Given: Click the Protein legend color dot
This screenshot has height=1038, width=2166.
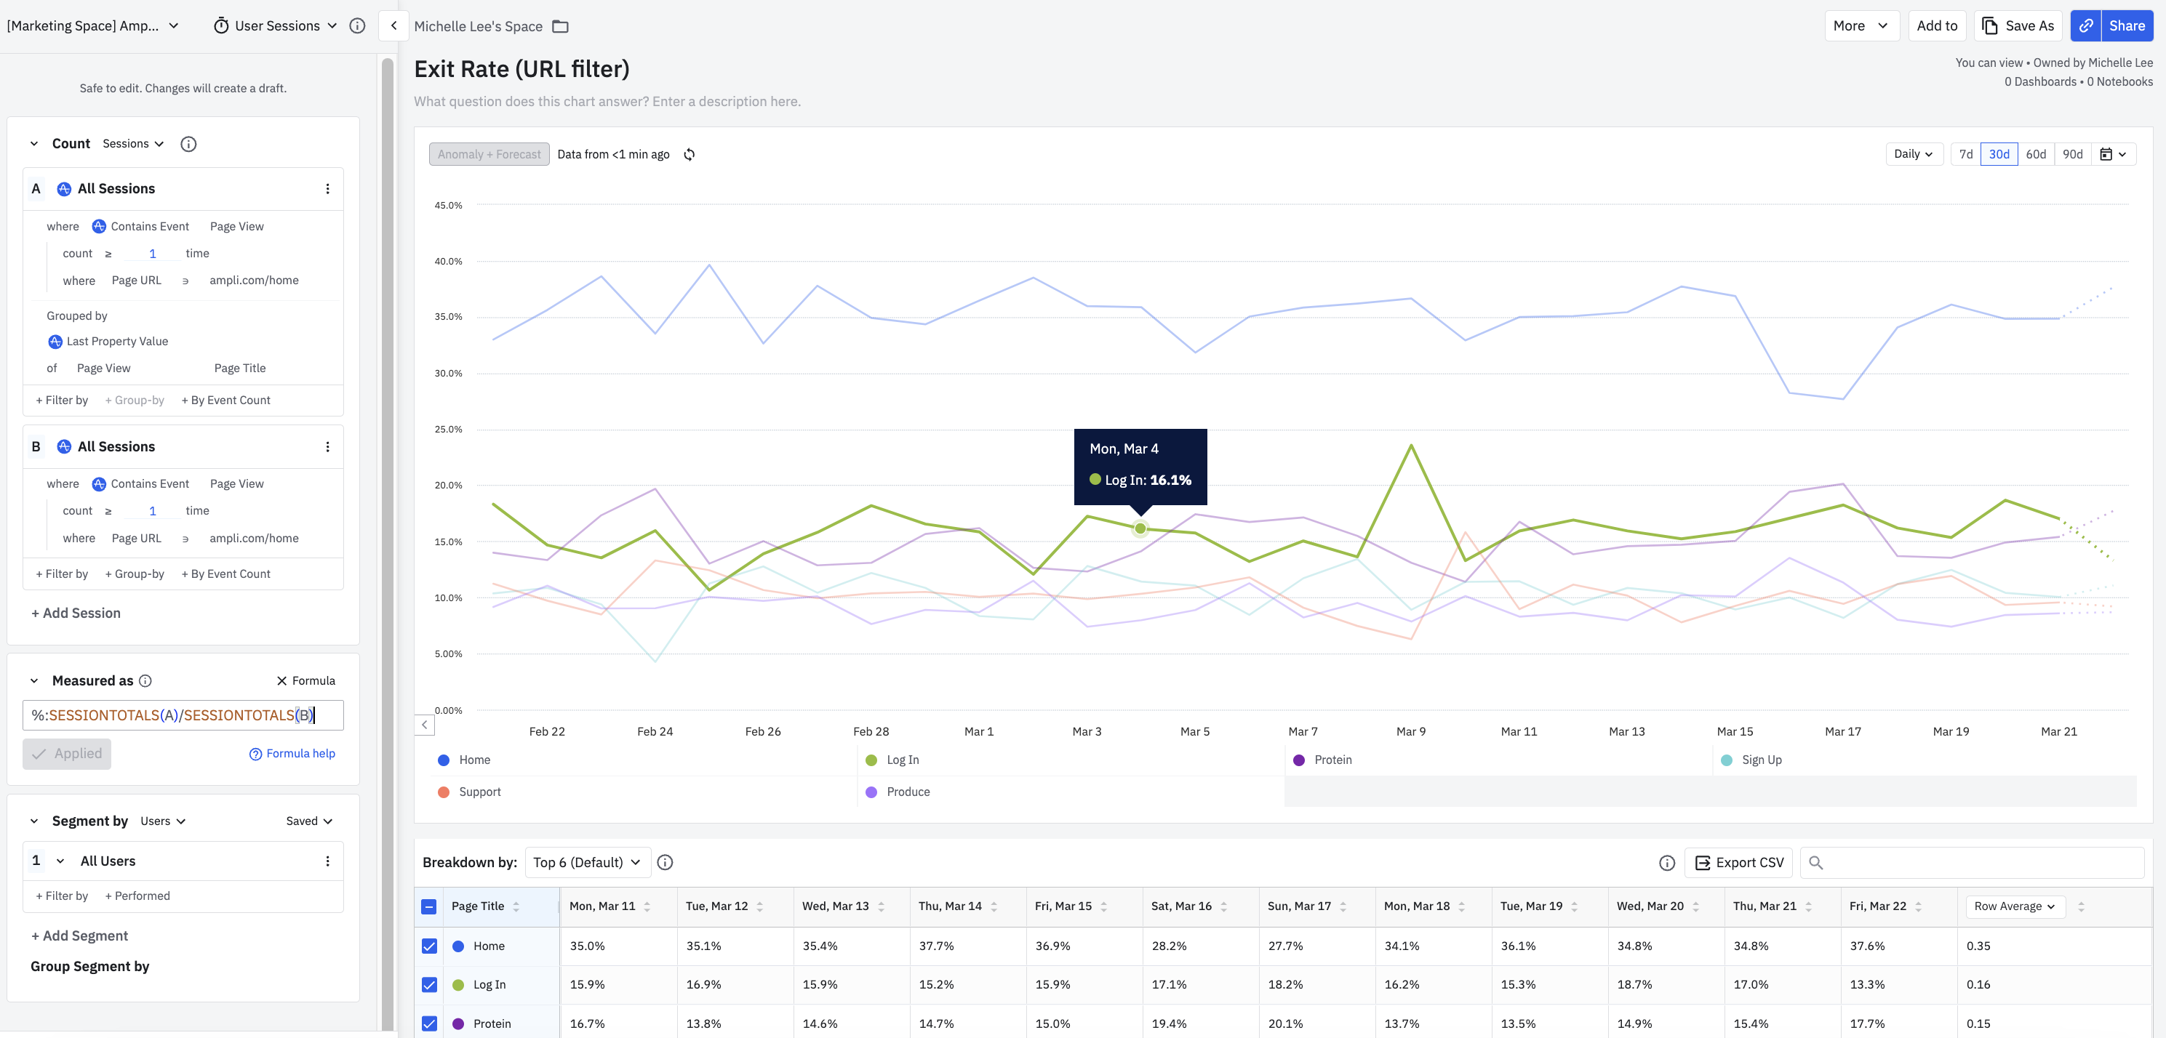Looking at the screenshot, I should click(1299, 760).
